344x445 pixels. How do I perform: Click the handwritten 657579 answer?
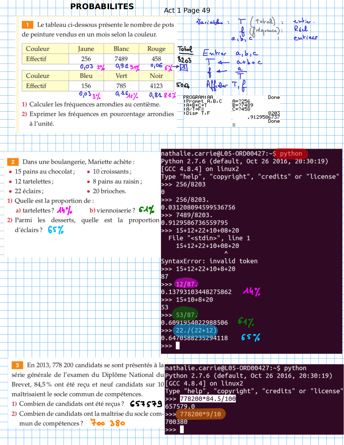pyautogui.click(x=146, y=404)
